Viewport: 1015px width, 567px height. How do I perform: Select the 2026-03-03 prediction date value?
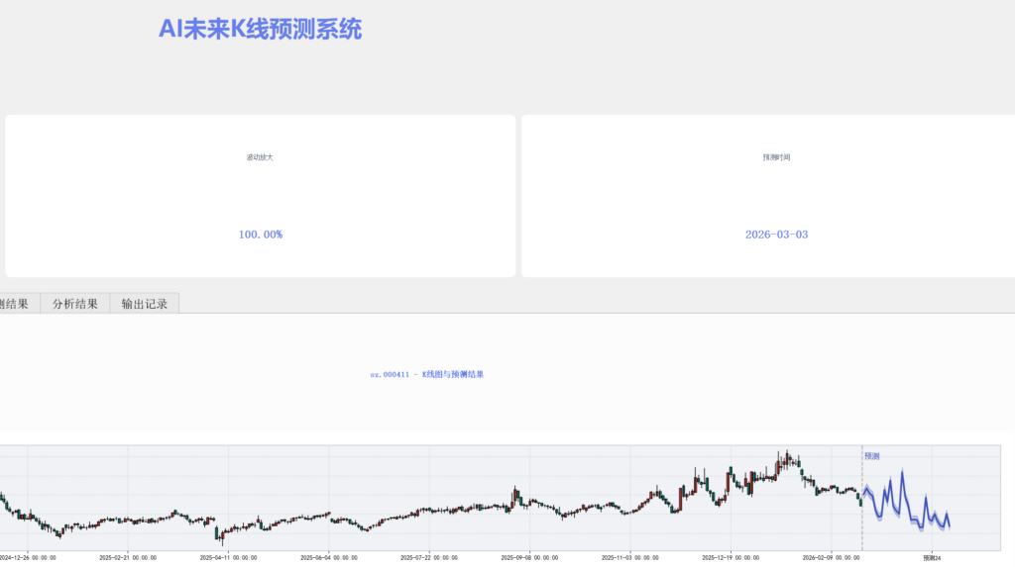[x=776, y=235]
